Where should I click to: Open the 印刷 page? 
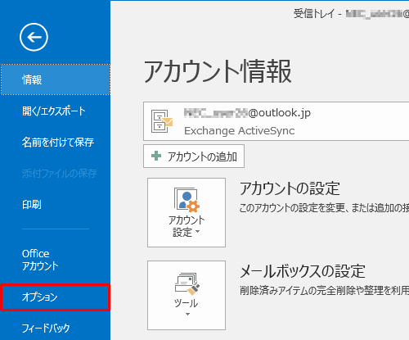56,204
